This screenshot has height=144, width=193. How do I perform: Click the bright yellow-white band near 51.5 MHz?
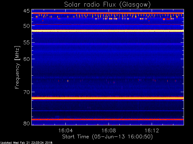coord(108,31)
